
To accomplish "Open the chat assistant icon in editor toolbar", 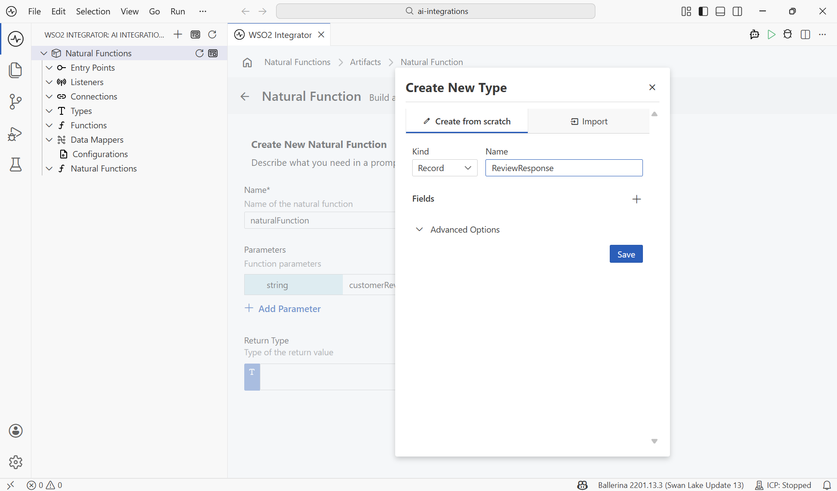I will [x=754, y=34].
